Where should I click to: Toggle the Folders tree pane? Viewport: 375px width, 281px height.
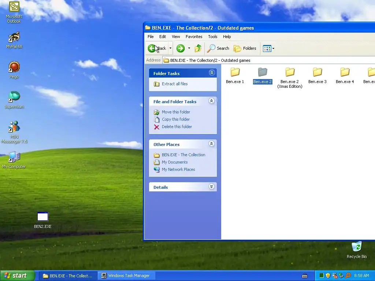tap(245, 48)
